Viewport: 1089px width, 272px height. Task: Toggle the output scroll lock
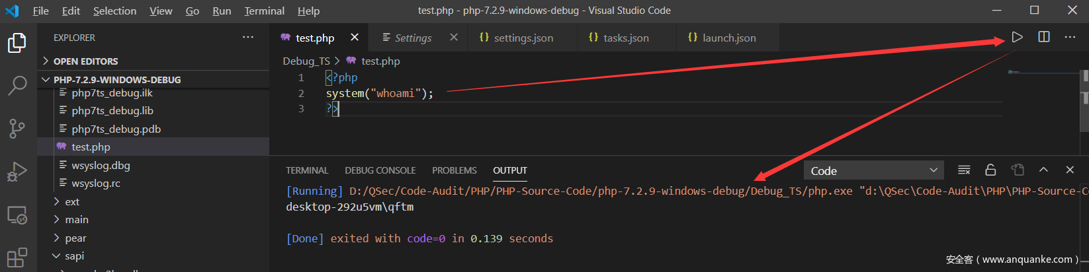tap(990, 170)
